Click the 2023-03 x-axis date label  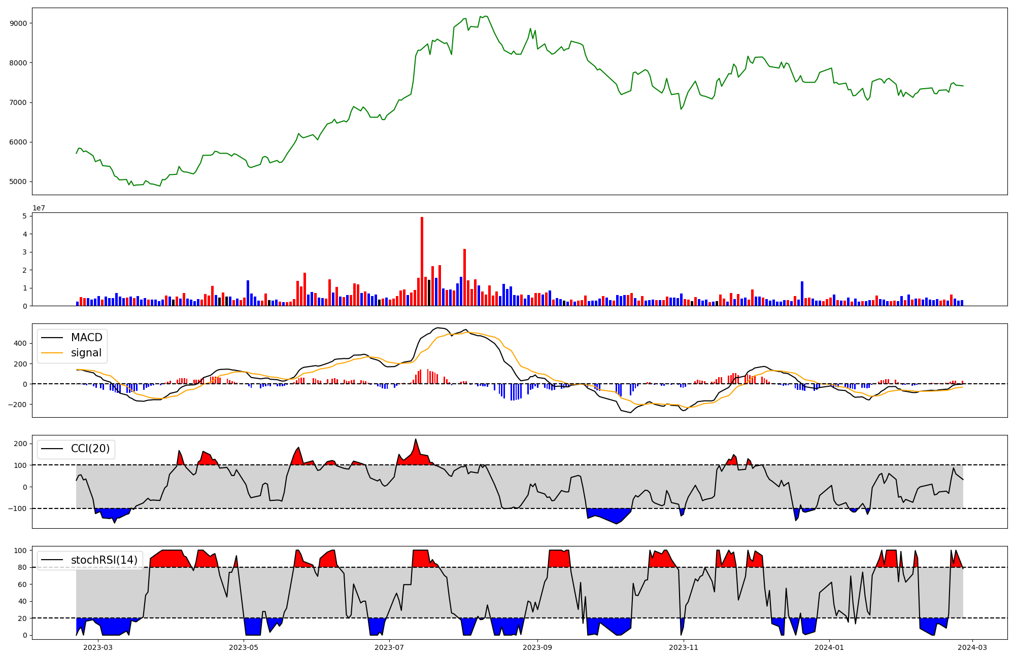tap(97, 647)
